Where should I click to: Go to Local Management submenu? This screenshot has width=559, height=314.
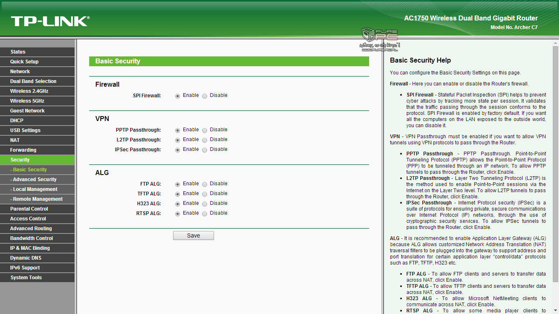[x=37, y=189]
